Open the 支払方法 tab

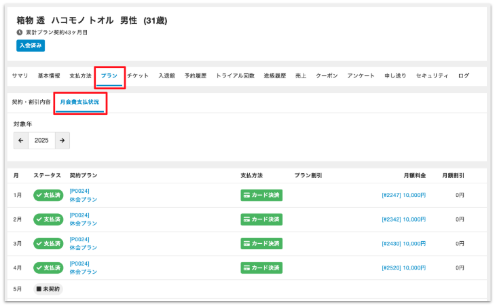coord(80,76)
